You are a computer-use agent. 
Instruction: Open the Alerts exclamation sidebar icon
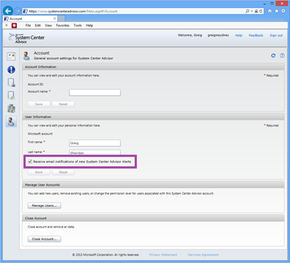coord(11,70)
